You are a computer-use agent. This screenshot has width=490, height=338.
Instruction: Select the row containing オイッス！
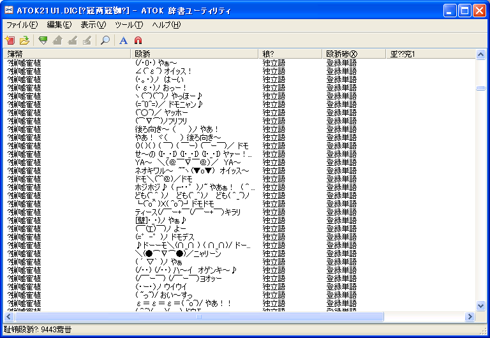[x=239, y=71]
